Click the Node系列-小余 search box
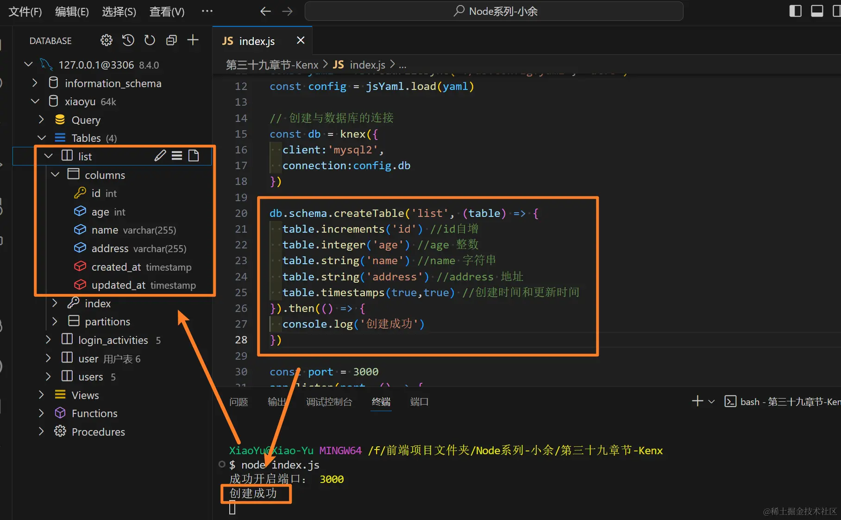 (x=494, y=11)
